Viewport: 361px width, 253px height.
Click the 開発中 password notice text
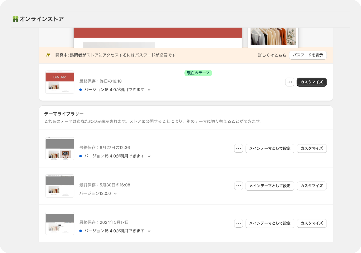coord(115,55)
